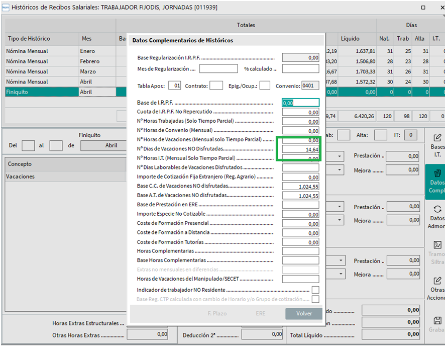Click the Tipo de Histórico column header
Viewport: 446px width, 348px height.
click(42, 39)
